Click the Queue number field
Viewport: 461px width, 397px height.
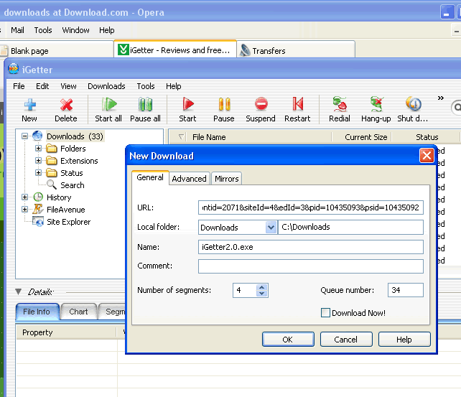[x=406, y=290]
